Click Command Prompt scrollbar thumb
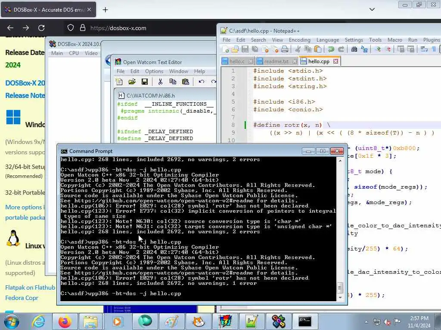This screenshot has width=441, height=330. pyautogui.click(x=340, y=287)
